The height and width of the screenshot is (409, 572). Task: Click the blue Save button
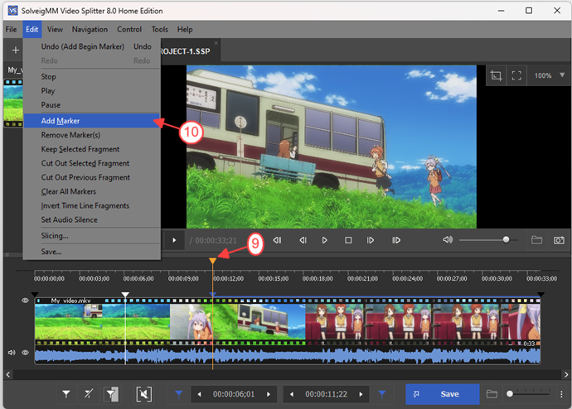tap(443, 394)
